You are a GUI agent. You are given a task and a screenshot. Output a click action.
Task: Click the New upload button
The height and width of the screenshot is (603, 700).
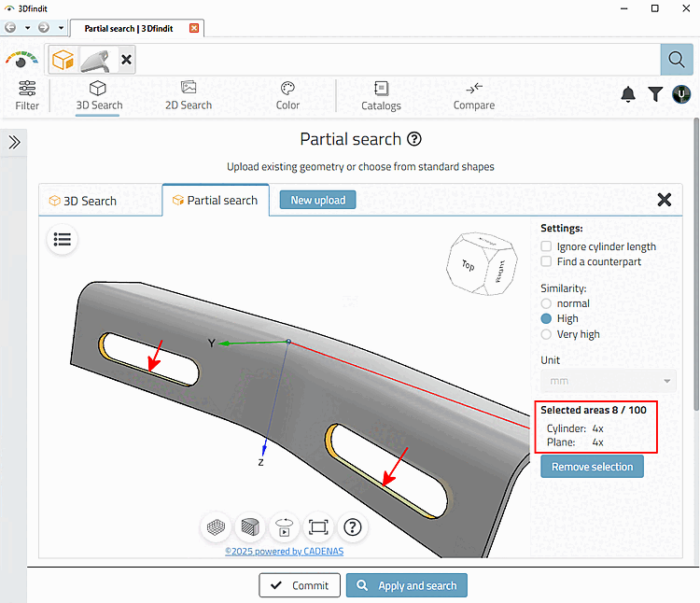coord(318,200)
